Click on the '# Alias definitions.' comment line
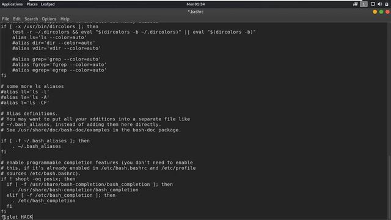The width and height of the screenshot is (391, 220). tap(29, 114)
